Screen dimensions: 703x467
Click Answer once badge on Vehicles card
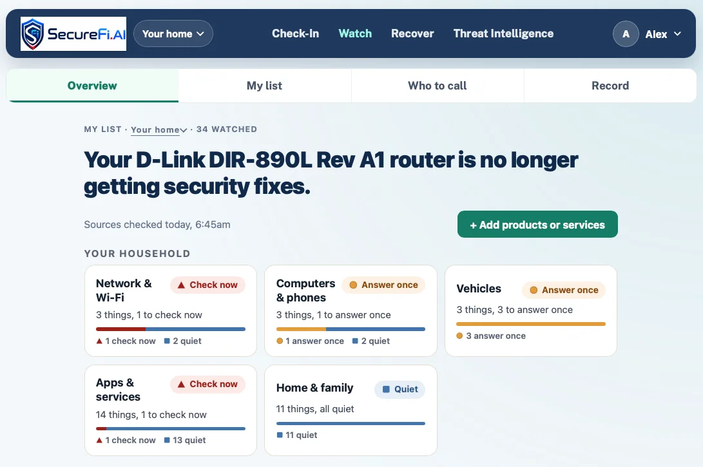click(564, 290)
